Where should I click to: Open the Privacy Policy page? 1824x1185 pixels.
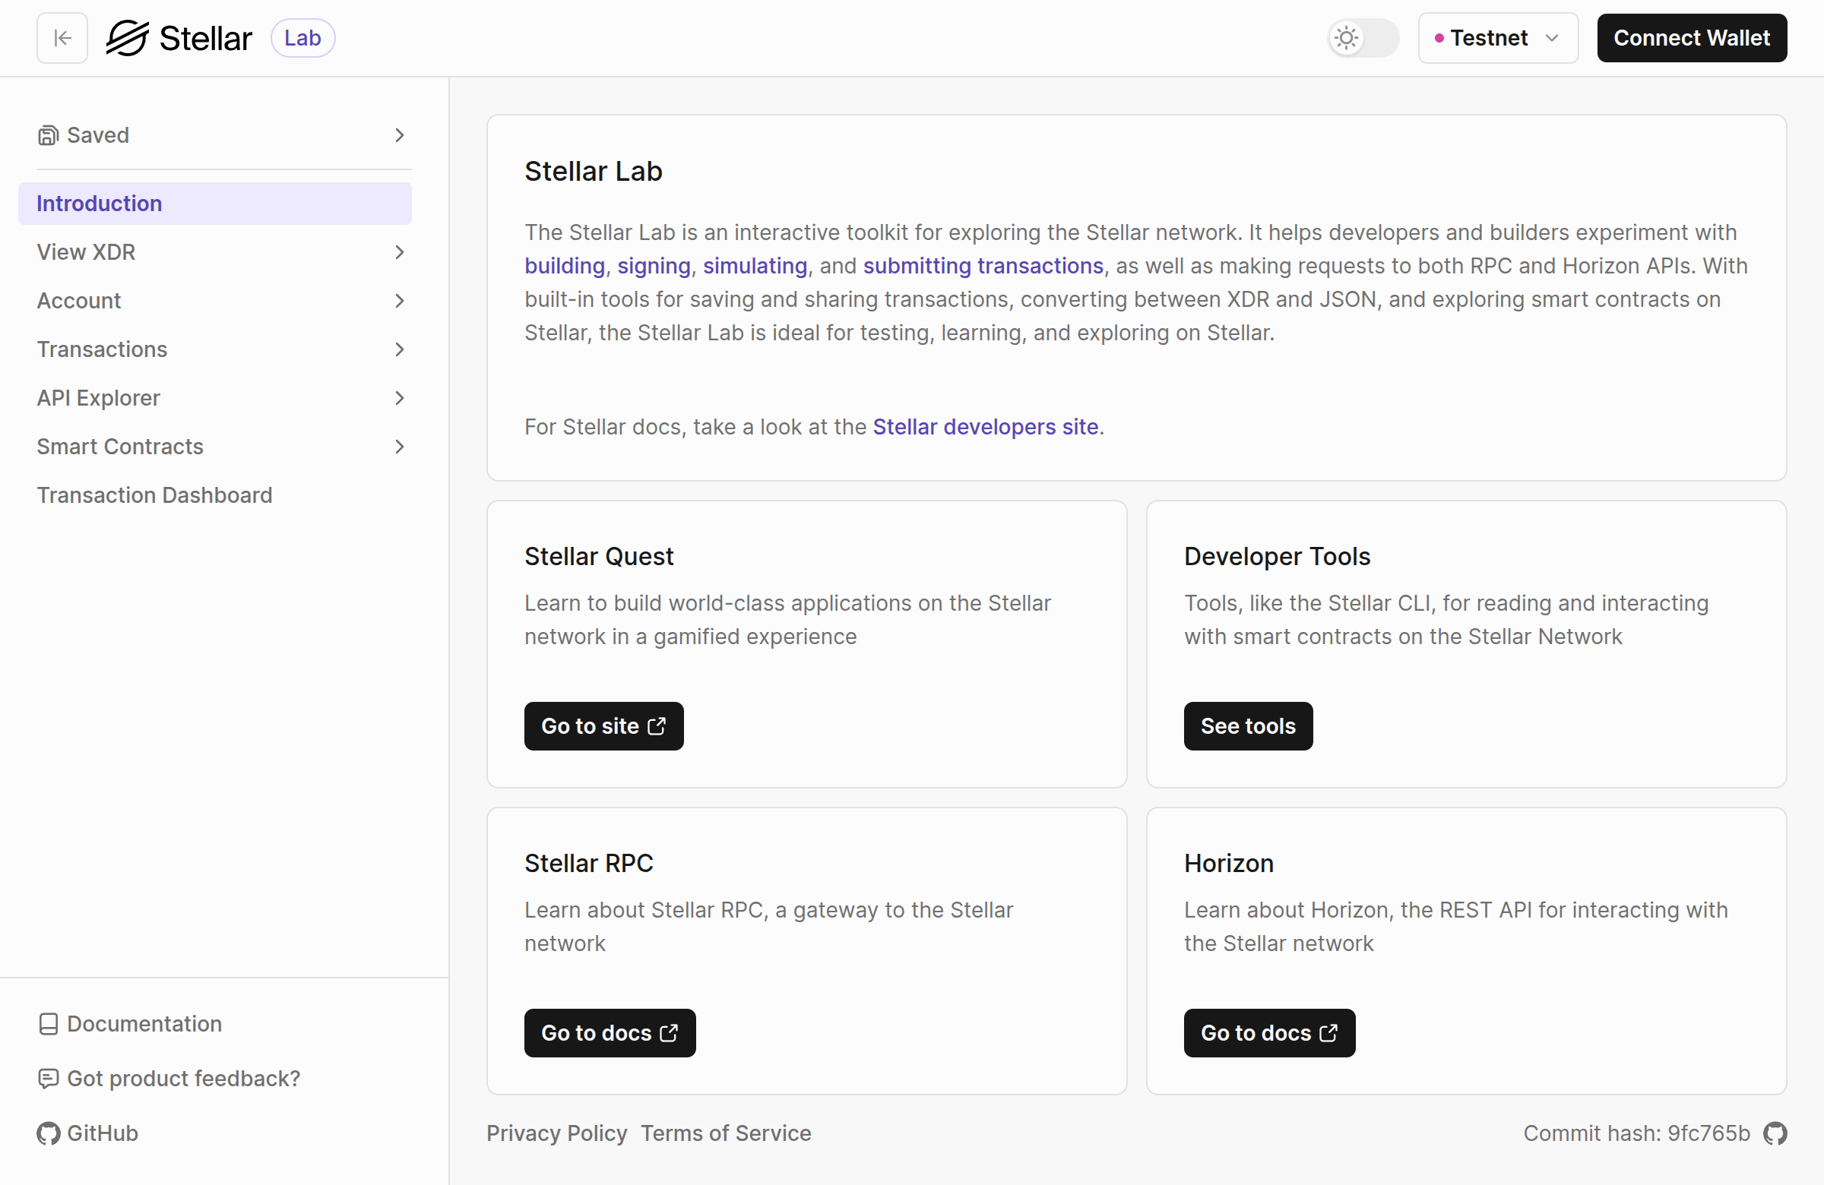pos(556,1133)
